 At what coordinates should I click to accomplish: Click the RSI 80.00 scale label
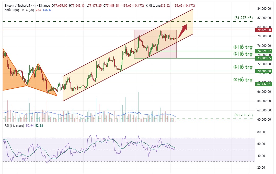[261, 132]
